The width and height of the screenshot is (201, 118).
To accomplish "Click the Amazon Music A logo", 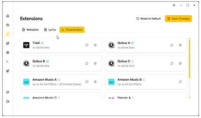I will coord(26,82).
